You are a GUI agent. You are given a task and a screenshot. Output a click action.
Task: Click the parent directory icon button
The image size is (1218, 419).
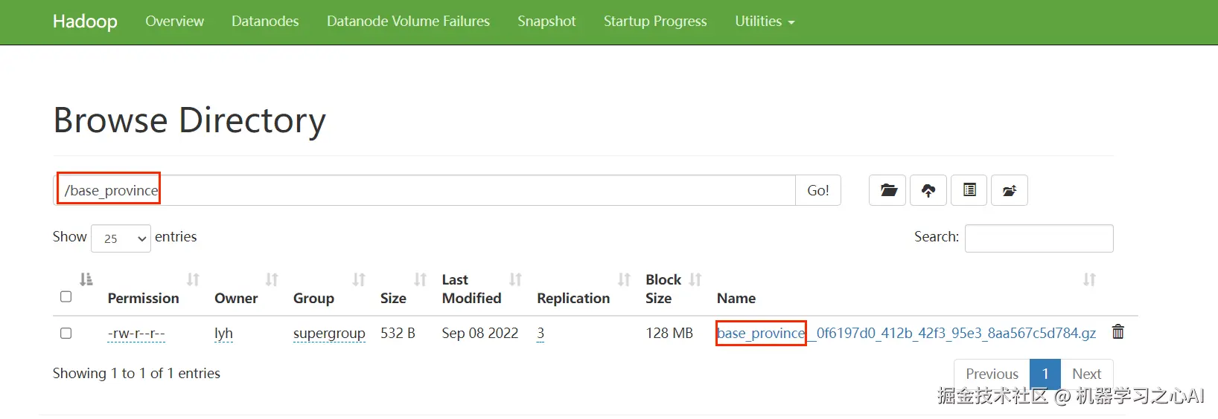(x=1010, y=190)
